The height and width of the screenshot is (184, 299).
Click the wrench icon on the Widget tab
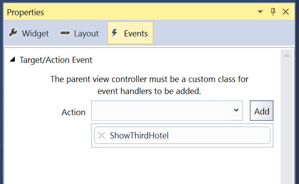13,32
